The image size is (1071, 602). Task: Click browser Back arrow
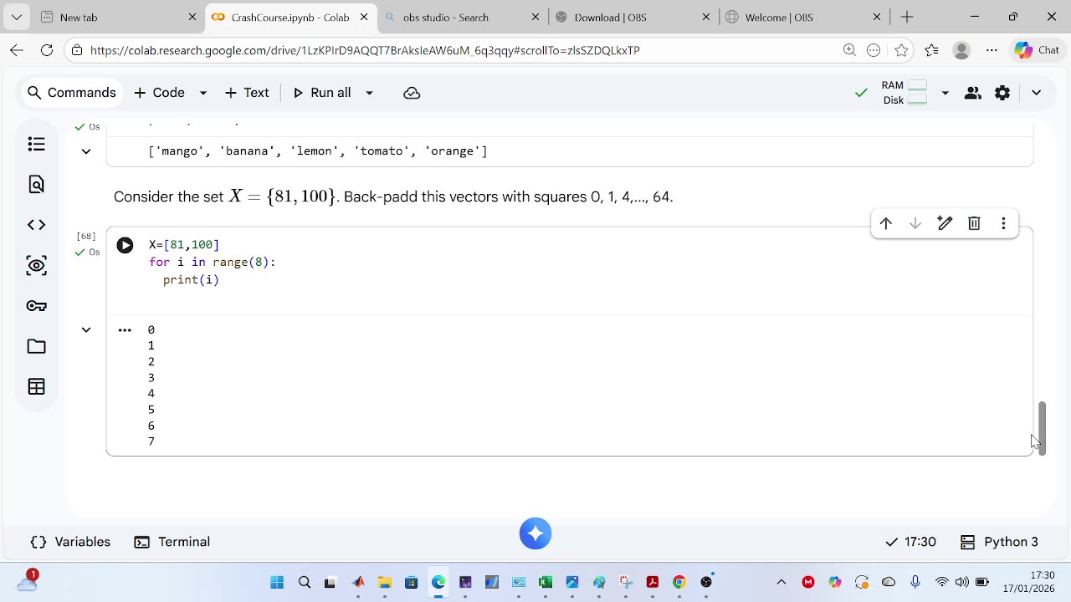pos(17,50)
